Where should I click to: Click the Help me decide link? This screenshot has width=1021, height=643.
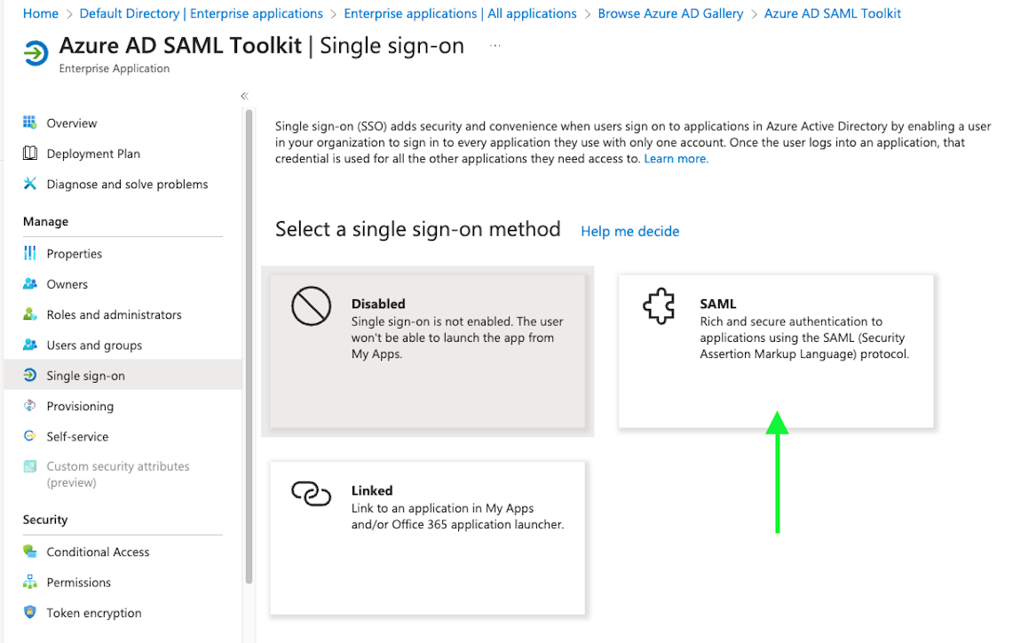point(629,231)
